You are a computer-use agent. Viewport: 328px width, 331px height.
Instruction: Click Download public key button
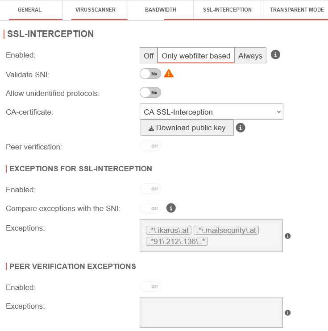tap(187, 128)
